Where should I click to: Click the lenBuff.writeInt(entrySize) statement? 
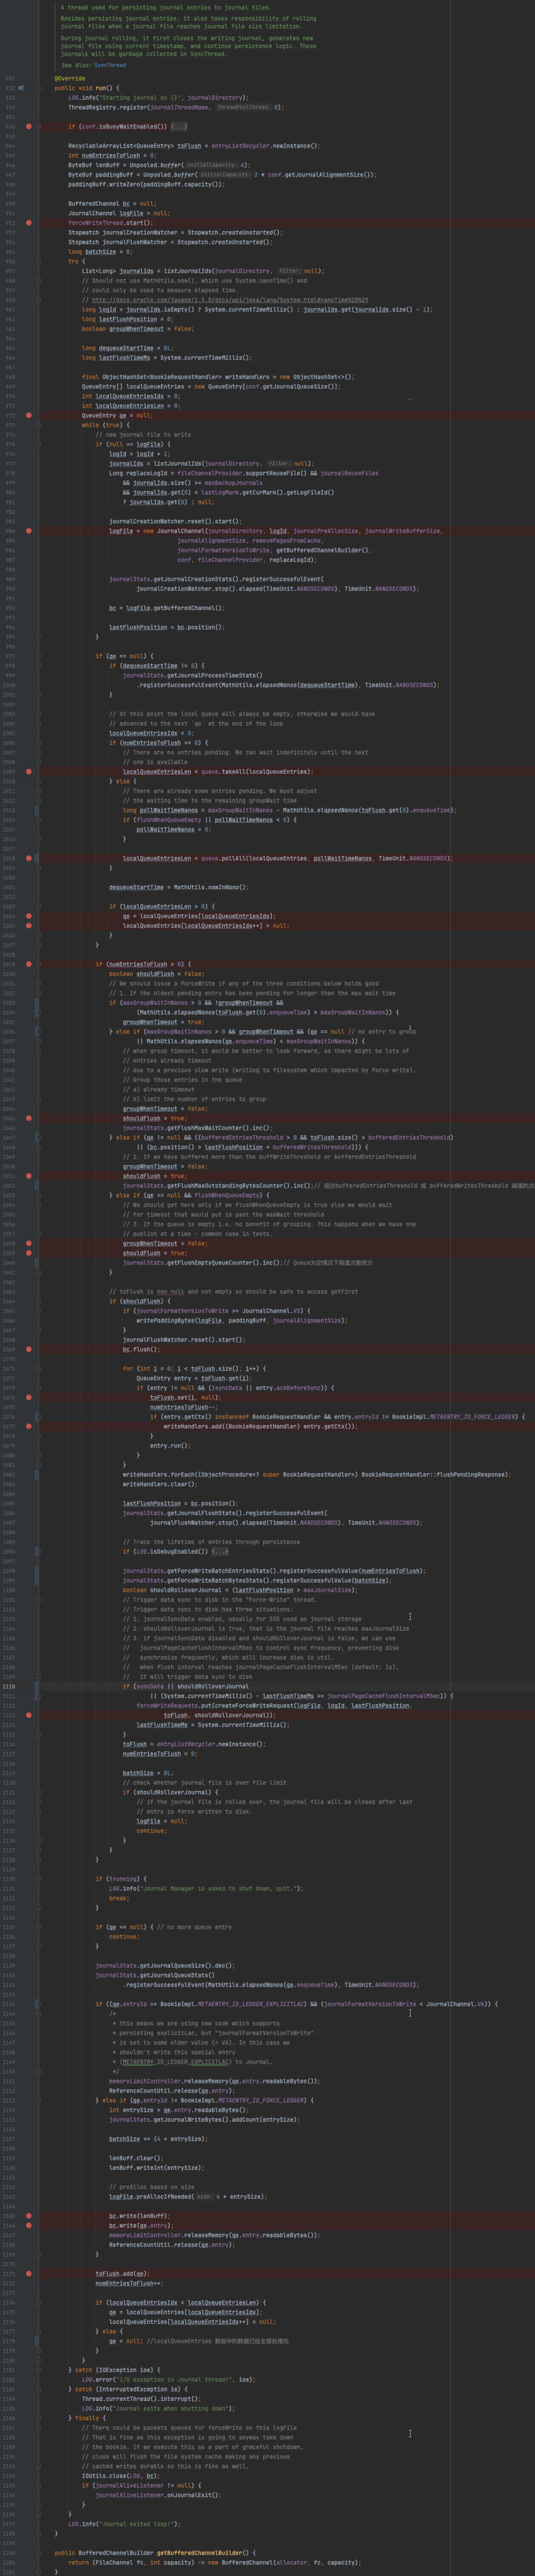(156, 2168)
